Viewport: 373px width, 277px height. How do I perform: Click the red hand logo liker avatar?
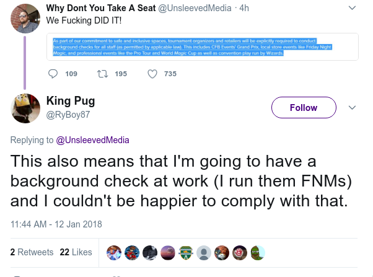[240, 252]
